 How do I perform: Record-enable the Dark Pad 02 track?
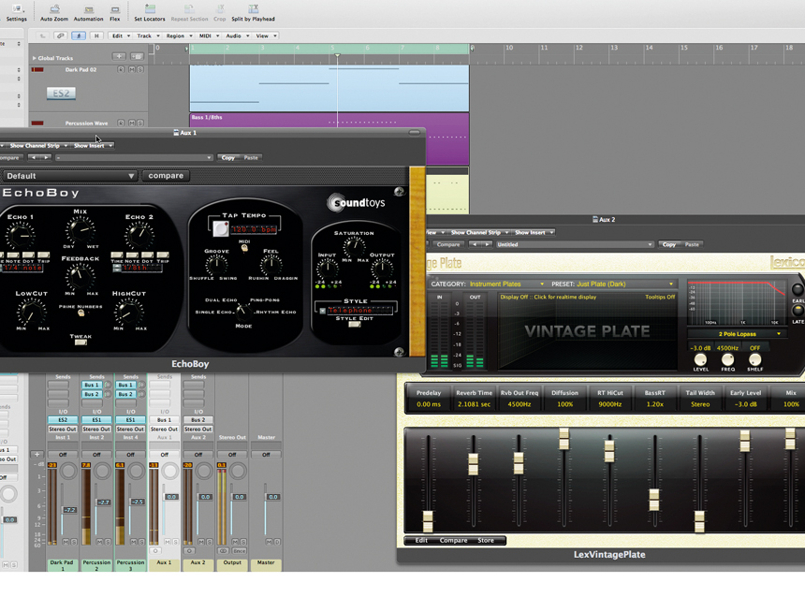[x=121, y=69]
